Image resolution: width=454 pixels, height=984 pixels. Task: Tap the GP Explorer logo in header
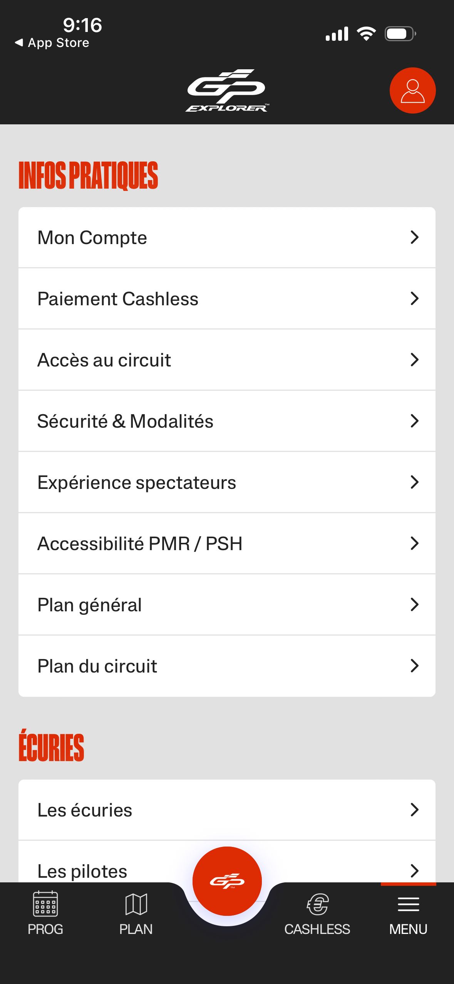(x=227, y=91)
